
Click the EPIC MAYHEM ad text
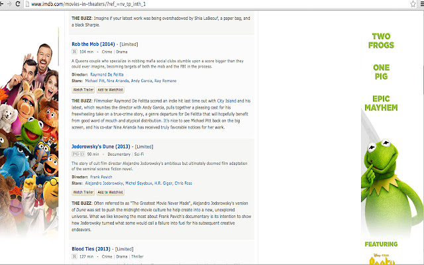[381, 103]
